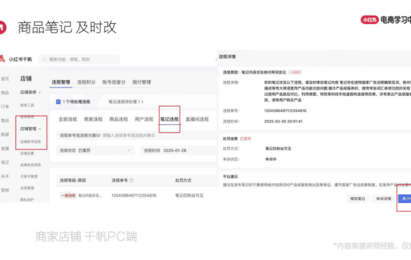The height and width of the screenshot is (260, 411).
Task: Click the 小红书千帆 logo icon
Action: [x=2, y=58]
